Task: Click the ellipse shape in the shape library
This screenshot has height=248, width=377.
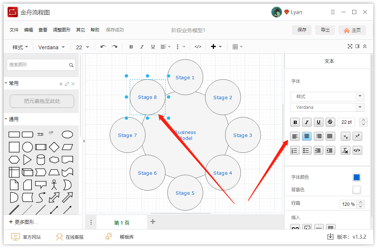Action: tap(67, 134)
